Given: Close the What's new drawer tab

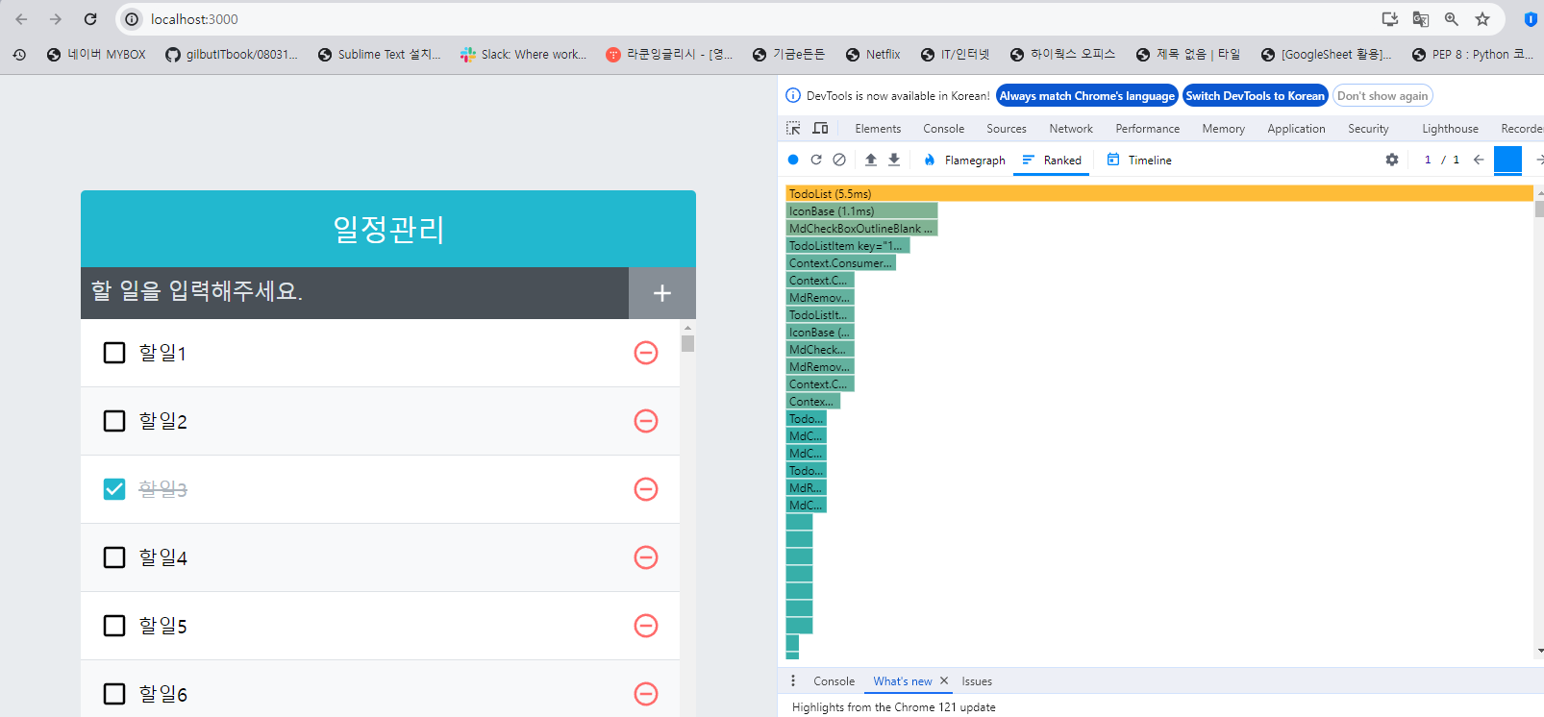Looking at the screenshot, I should tap(944, 680).
